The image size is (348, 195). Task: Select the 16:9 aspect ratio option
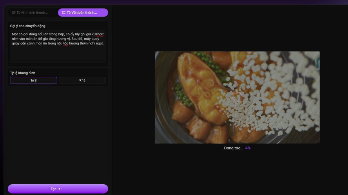33,80
